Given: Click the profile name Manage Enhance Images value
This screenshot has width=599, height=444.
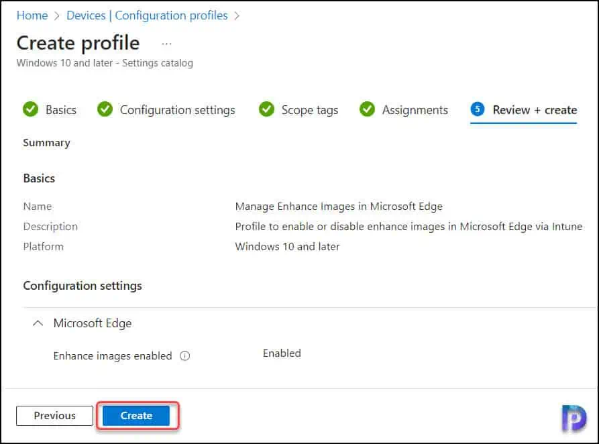Looking at the screenshot, I should pyautogui.click(x=339, y=207).
